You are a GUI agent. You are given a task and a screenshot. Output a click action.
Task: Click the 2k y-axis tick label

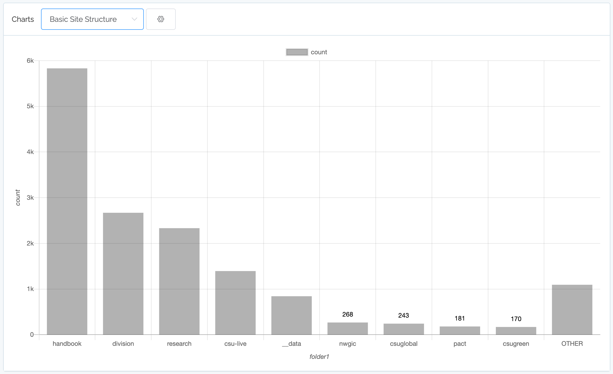(x=30, y=243)
